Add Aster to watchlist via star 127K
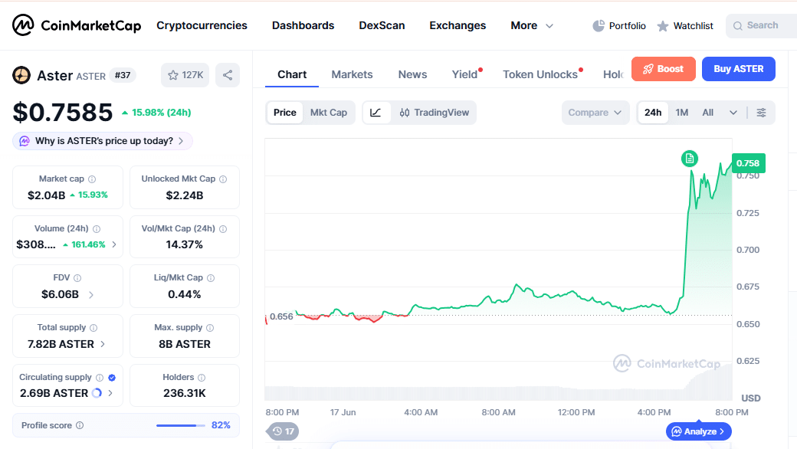 [185, 75]
